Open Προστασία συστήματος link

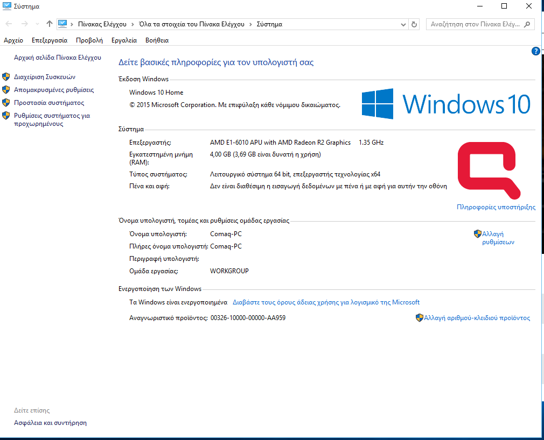coord(49,103)
